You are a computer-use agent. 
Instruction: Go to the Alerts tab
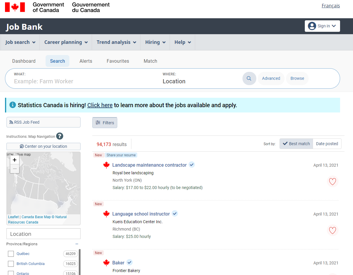(86, 61)
